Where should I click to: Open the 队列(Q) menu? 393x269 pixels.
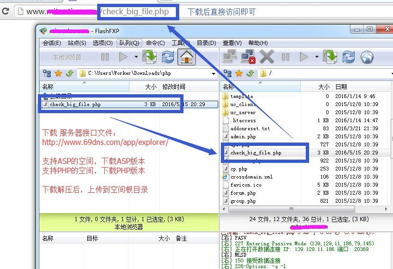129,43
